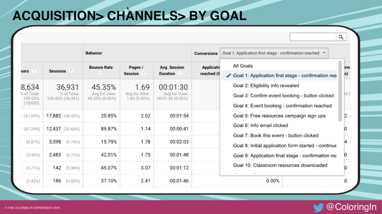
Task: Click the Conversions label
Action: 206,53
